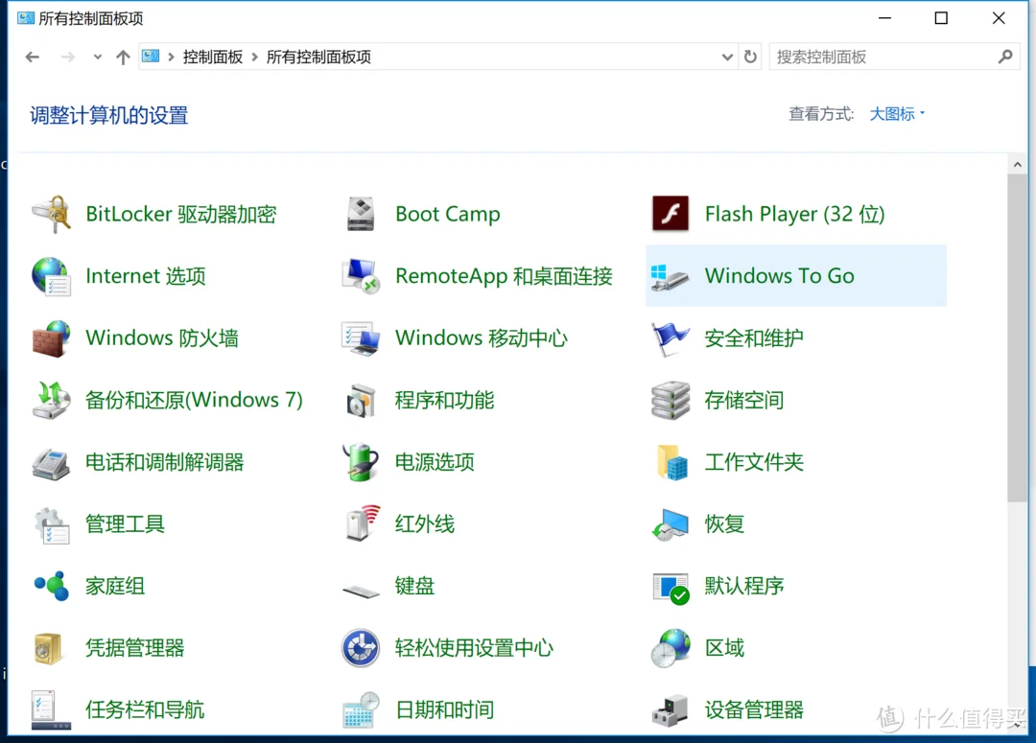1036x743 pixels.
Task: Open the 管理工具 gear icon
Action: pos(51,524)
